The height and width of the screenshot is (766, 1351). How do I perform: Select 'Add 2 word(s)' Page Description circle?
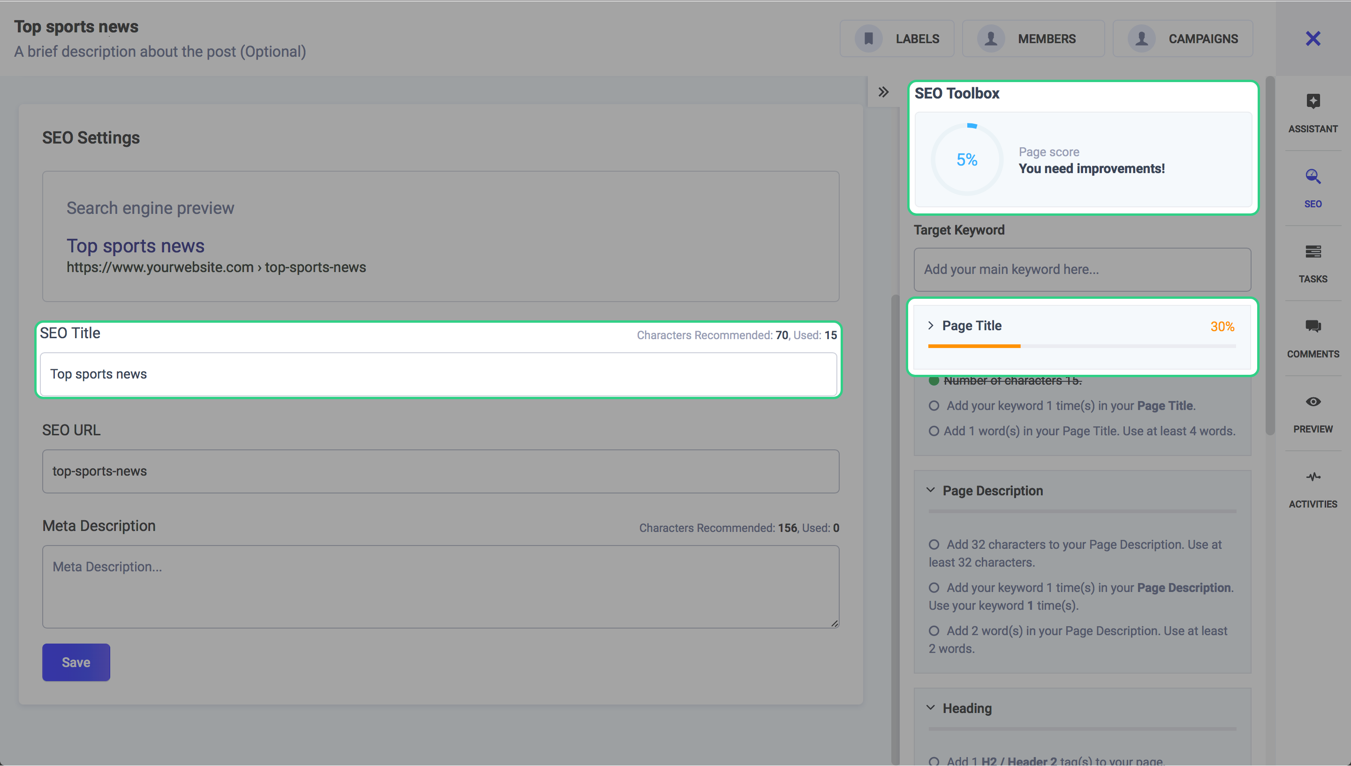pyautogui.click(x=934, y=631)
